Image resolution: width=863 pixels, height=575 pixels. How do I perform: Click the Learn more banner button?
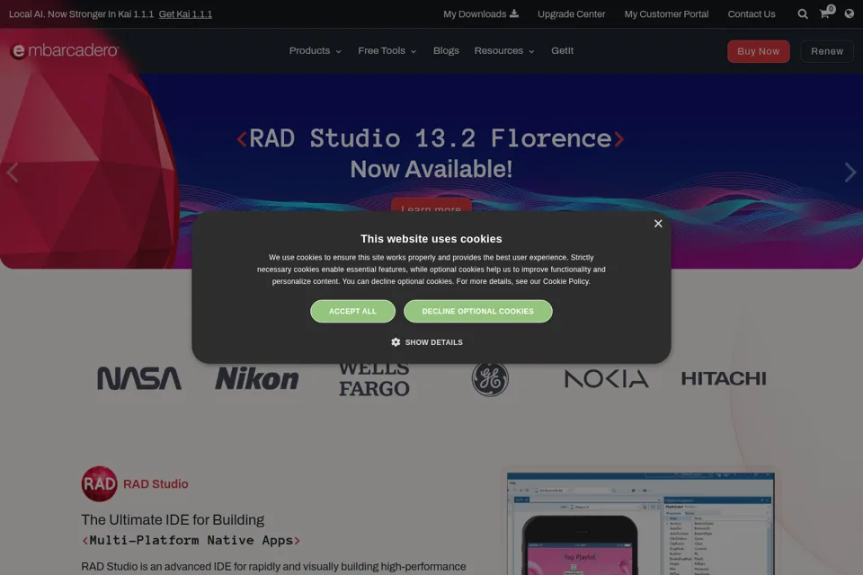431,206
